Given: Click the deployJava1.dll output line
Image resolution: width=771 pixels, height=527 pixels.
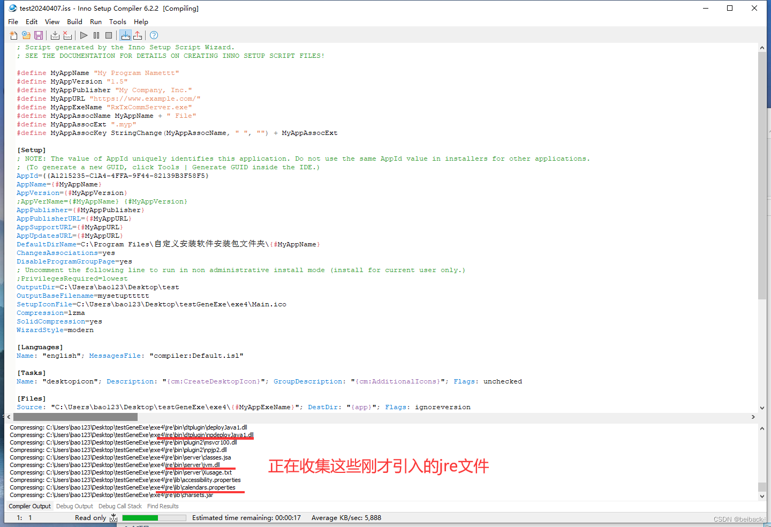Looking at the screenshot, I should [x=128, y=427].
